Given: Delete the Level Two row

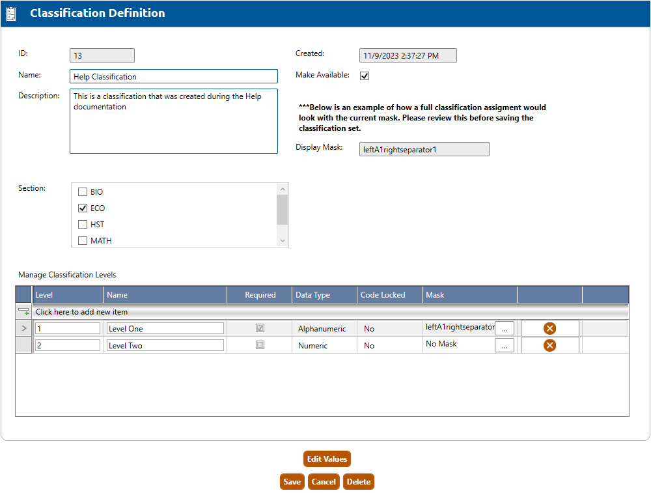Looking at the screenshot, I should [549, 345].
